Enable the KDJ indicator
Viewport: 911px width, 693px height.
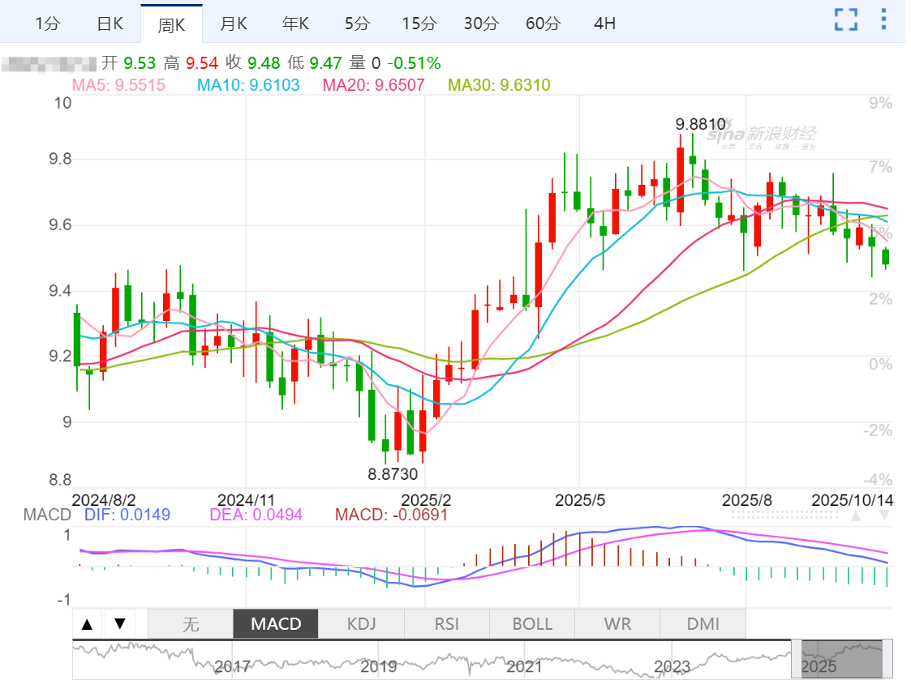pos(361,624)
